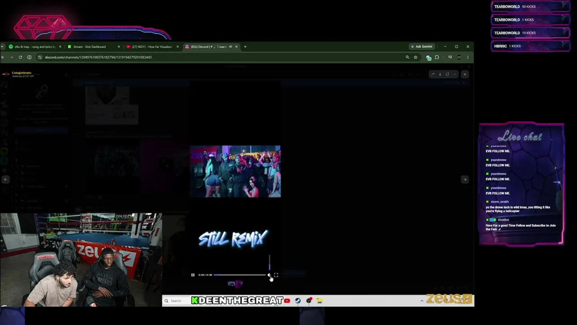Screen dimensions: 577x325
Task: Go back in browser history
Action: (x=3, y=57)
